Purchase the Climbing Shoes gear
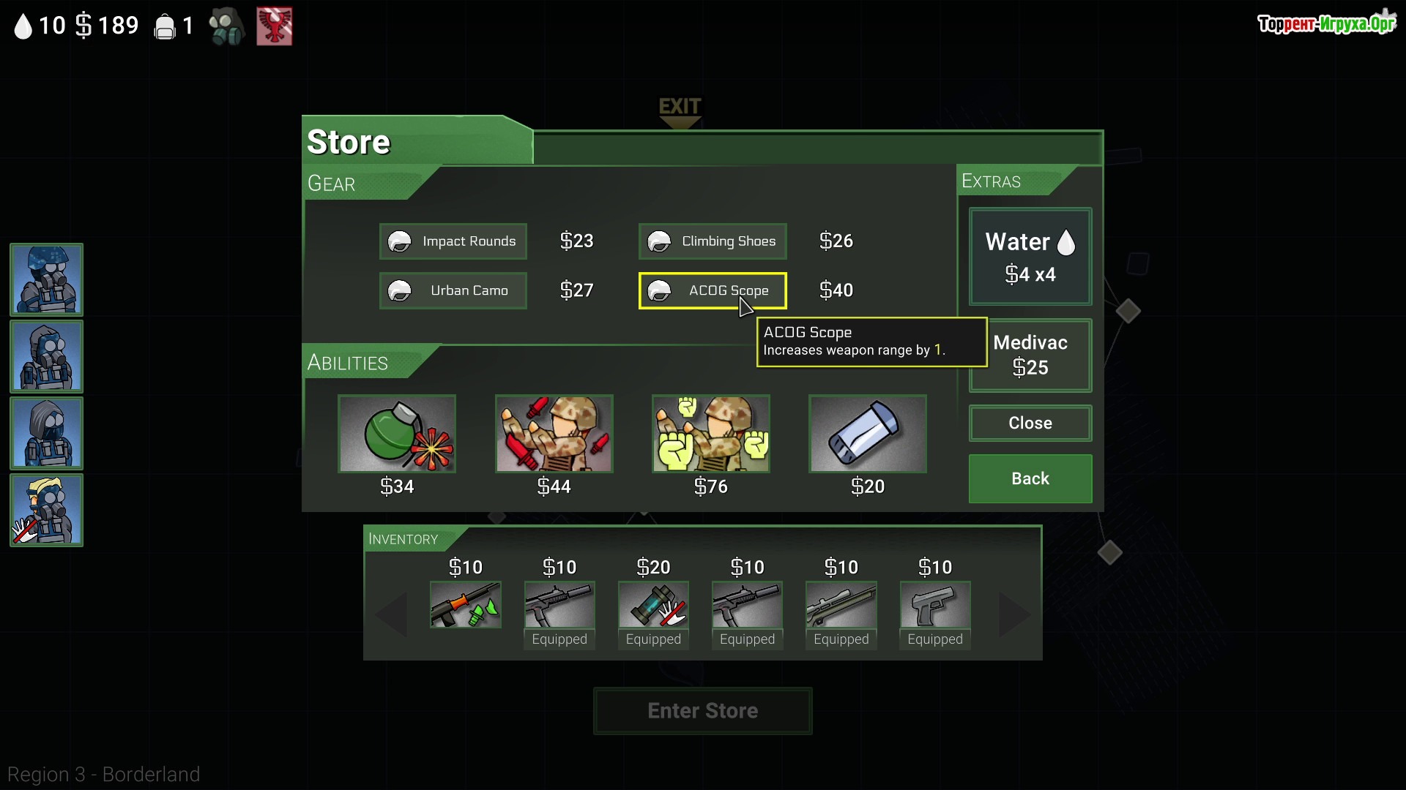Screen dimensions: 1406x790 point(713,241)
